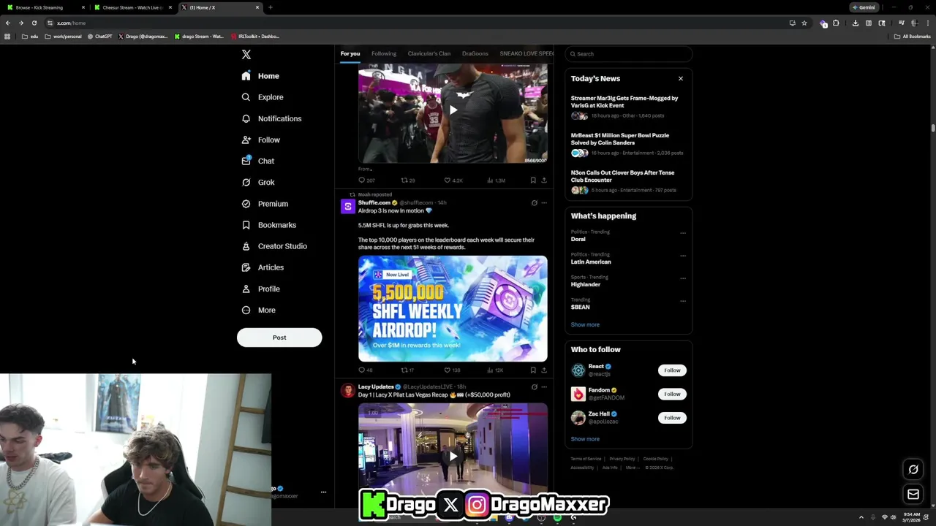Open Bookmarks in the sidebar
Screen dimensions: 936x526
pos(268,225)
